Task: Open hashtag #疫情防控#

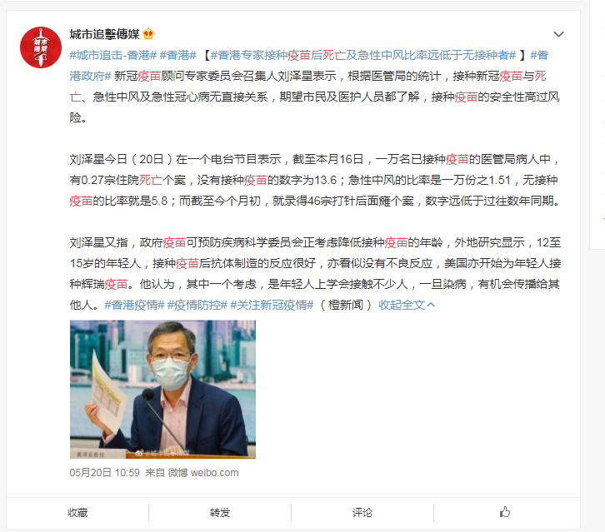Action: (197, 305)
